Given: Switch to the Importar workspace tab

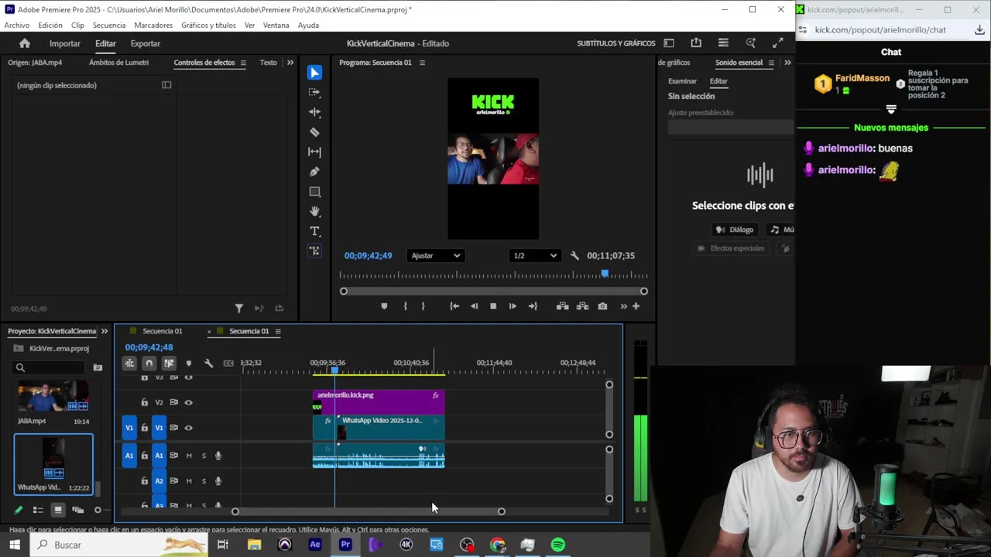Looking at the screenshot, I should [65, 43].
